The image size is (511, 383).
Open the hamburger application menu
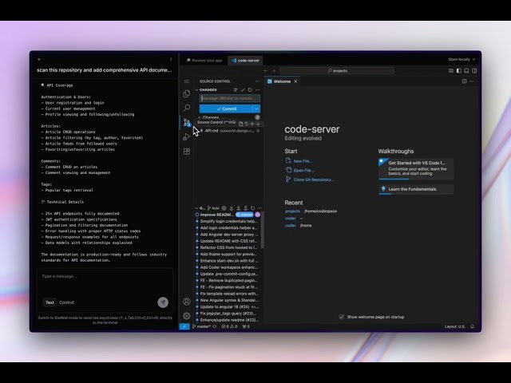click(x=186, y=81)
